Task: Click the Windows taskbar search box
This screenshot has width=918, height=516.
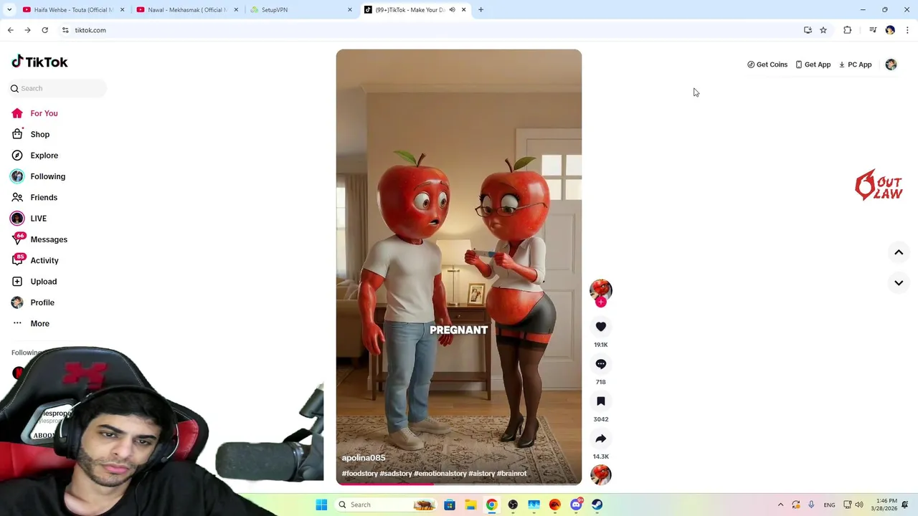Action: (386, 505)
